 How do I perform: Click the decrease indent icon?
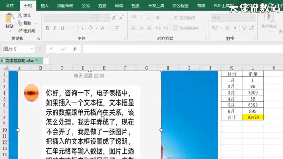coord(158,28)
